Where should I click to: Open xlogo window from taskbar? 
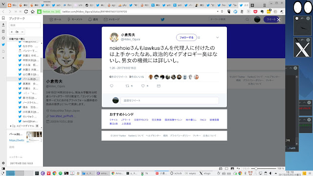205,174
